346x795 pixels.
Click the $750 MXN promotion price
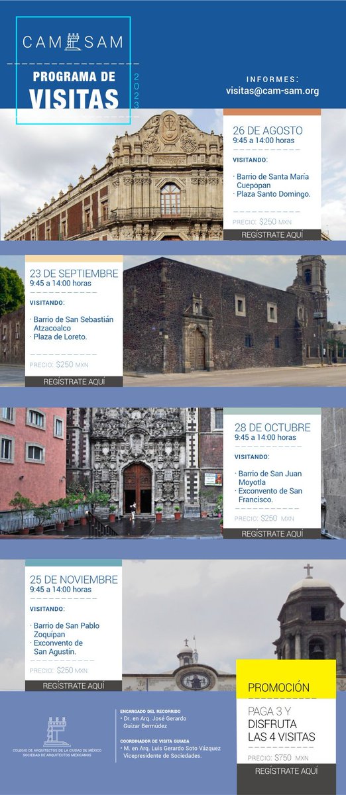(278, 758)
